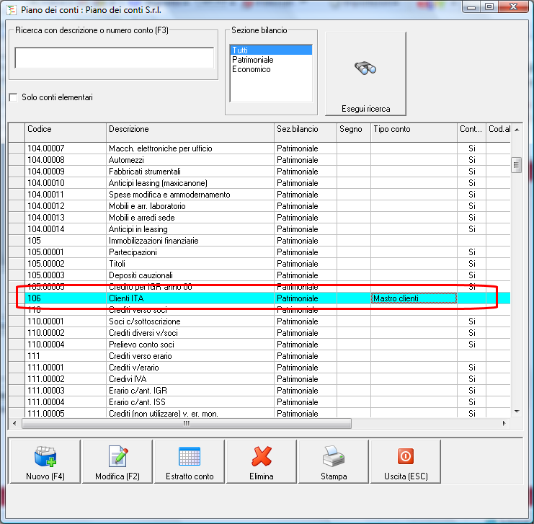The image size is (534, 524).
Task: Click the Nuovo (F4) folder icon
Action: pyautogui.click(x=45, y=456)
